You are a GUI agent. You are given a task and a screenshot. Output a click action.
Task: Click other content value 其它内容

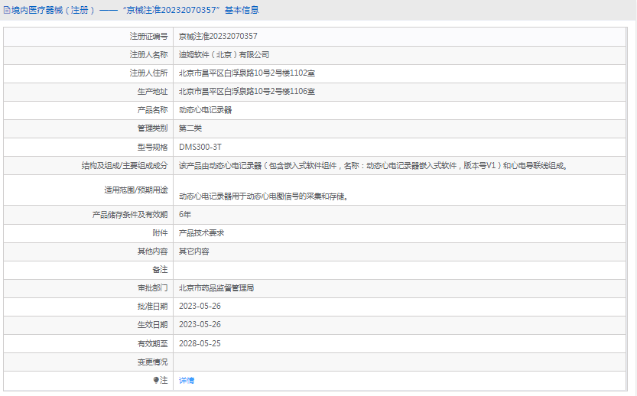[193, 252]
